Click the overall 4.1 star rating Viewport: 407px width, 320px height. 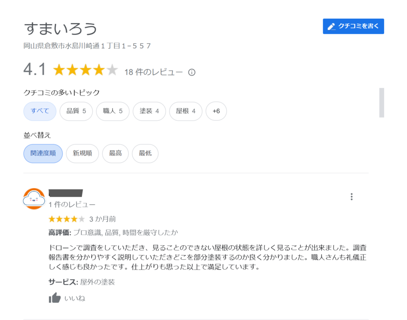(85, 70)
